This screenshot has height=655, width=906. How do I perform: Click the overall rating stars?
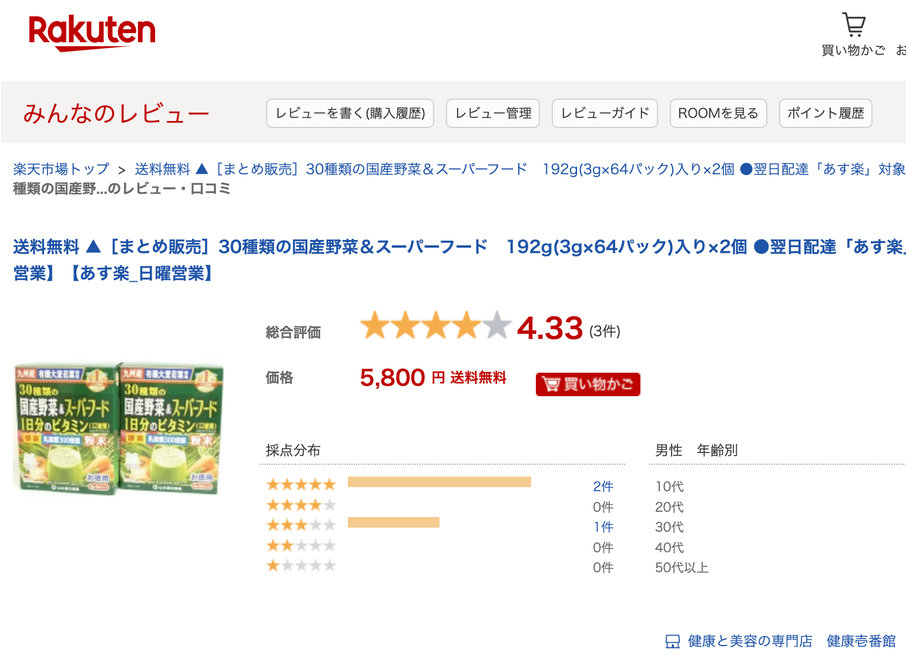pyautogui.click(x=435, y=326)
